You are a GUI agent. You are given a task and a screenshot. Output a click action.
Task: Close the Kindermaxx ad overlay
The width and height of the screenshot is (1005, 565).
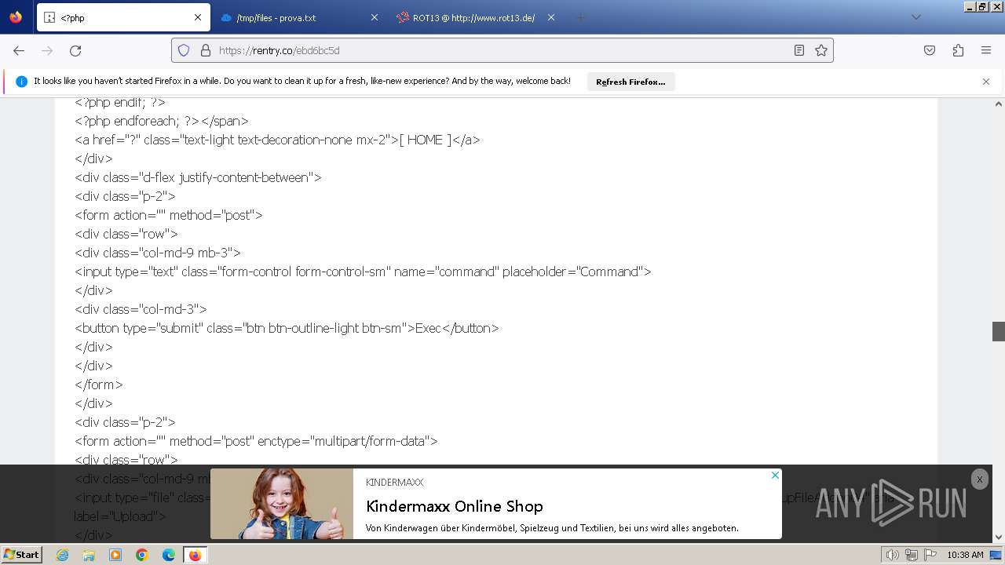pos(979,479)
